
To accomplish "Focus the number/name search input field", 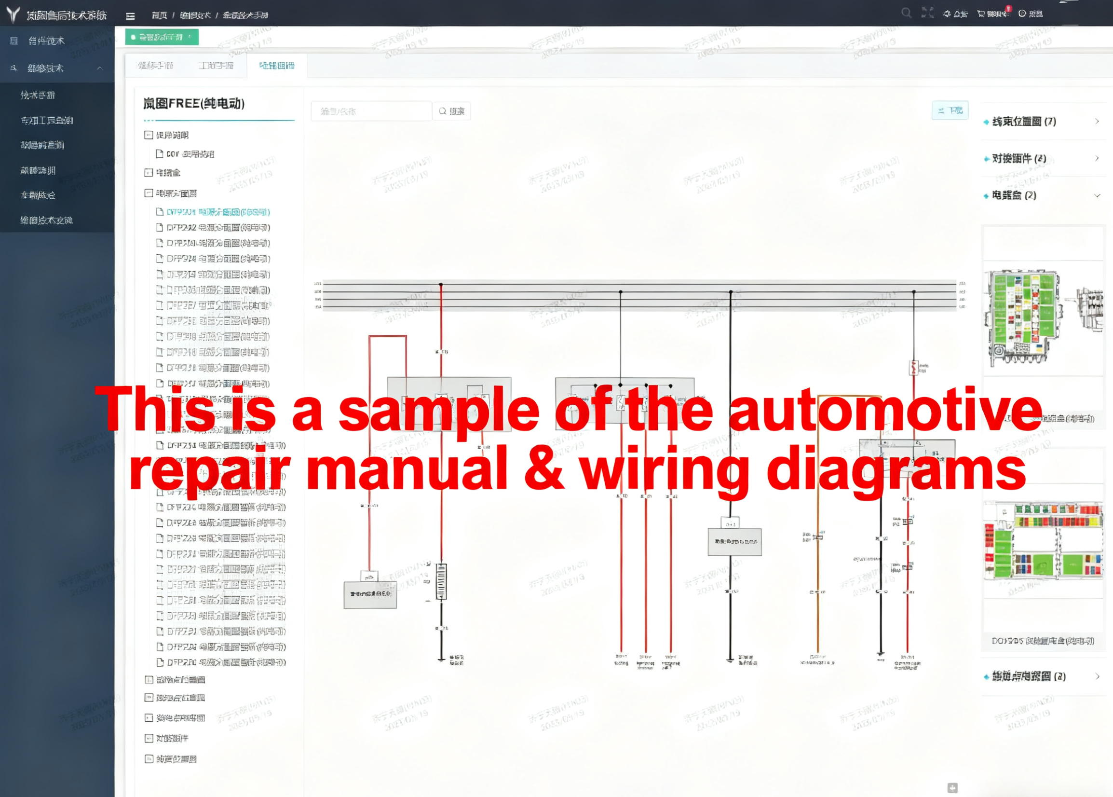I will click(371, 111).
